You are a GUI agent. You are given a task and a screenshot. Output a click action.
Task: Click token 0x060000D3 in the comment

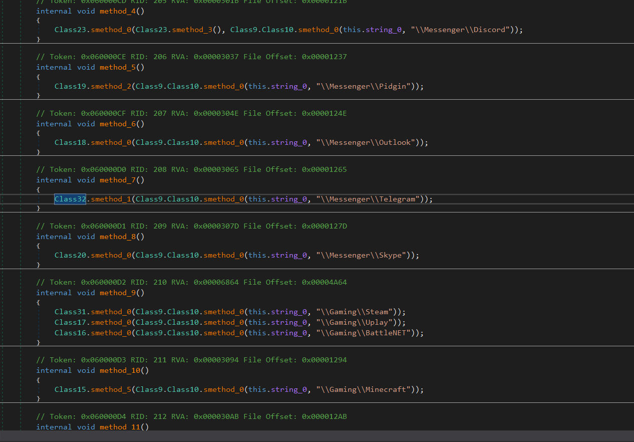[103, 360]
